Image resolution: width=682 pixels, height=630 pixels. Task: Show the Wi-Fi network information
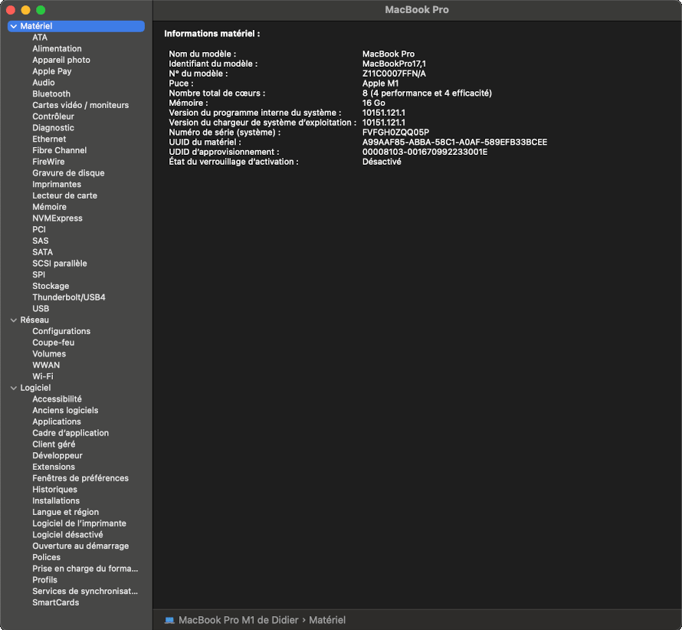(43, 376)
